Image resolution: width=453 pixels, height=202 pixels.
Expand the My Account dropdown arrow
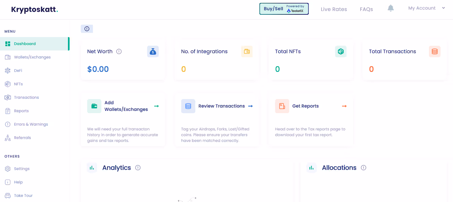coord(443,8)
